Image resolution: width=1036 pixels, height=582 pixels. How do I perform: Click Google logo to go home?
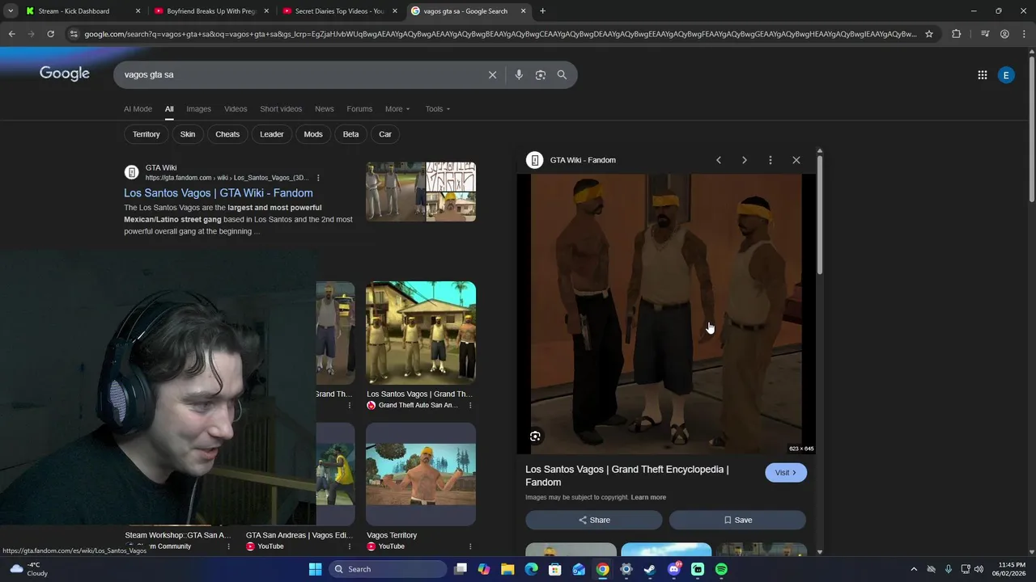click(x=65, y=74)
